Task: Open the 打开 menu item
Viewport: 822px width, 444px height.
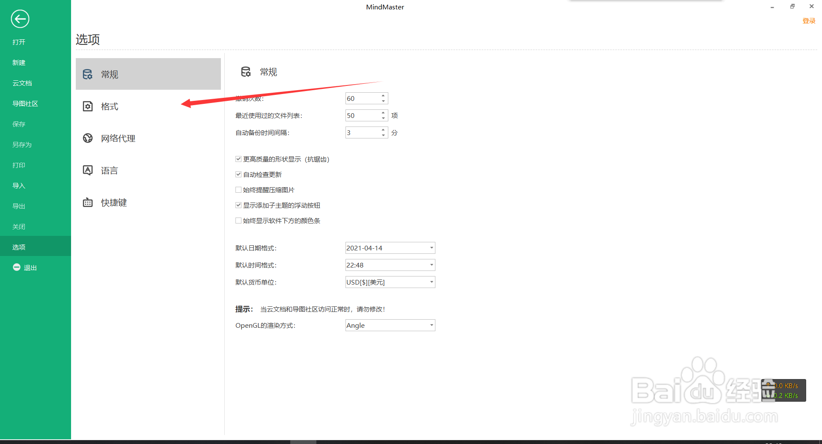Action: tap(19, 42)
